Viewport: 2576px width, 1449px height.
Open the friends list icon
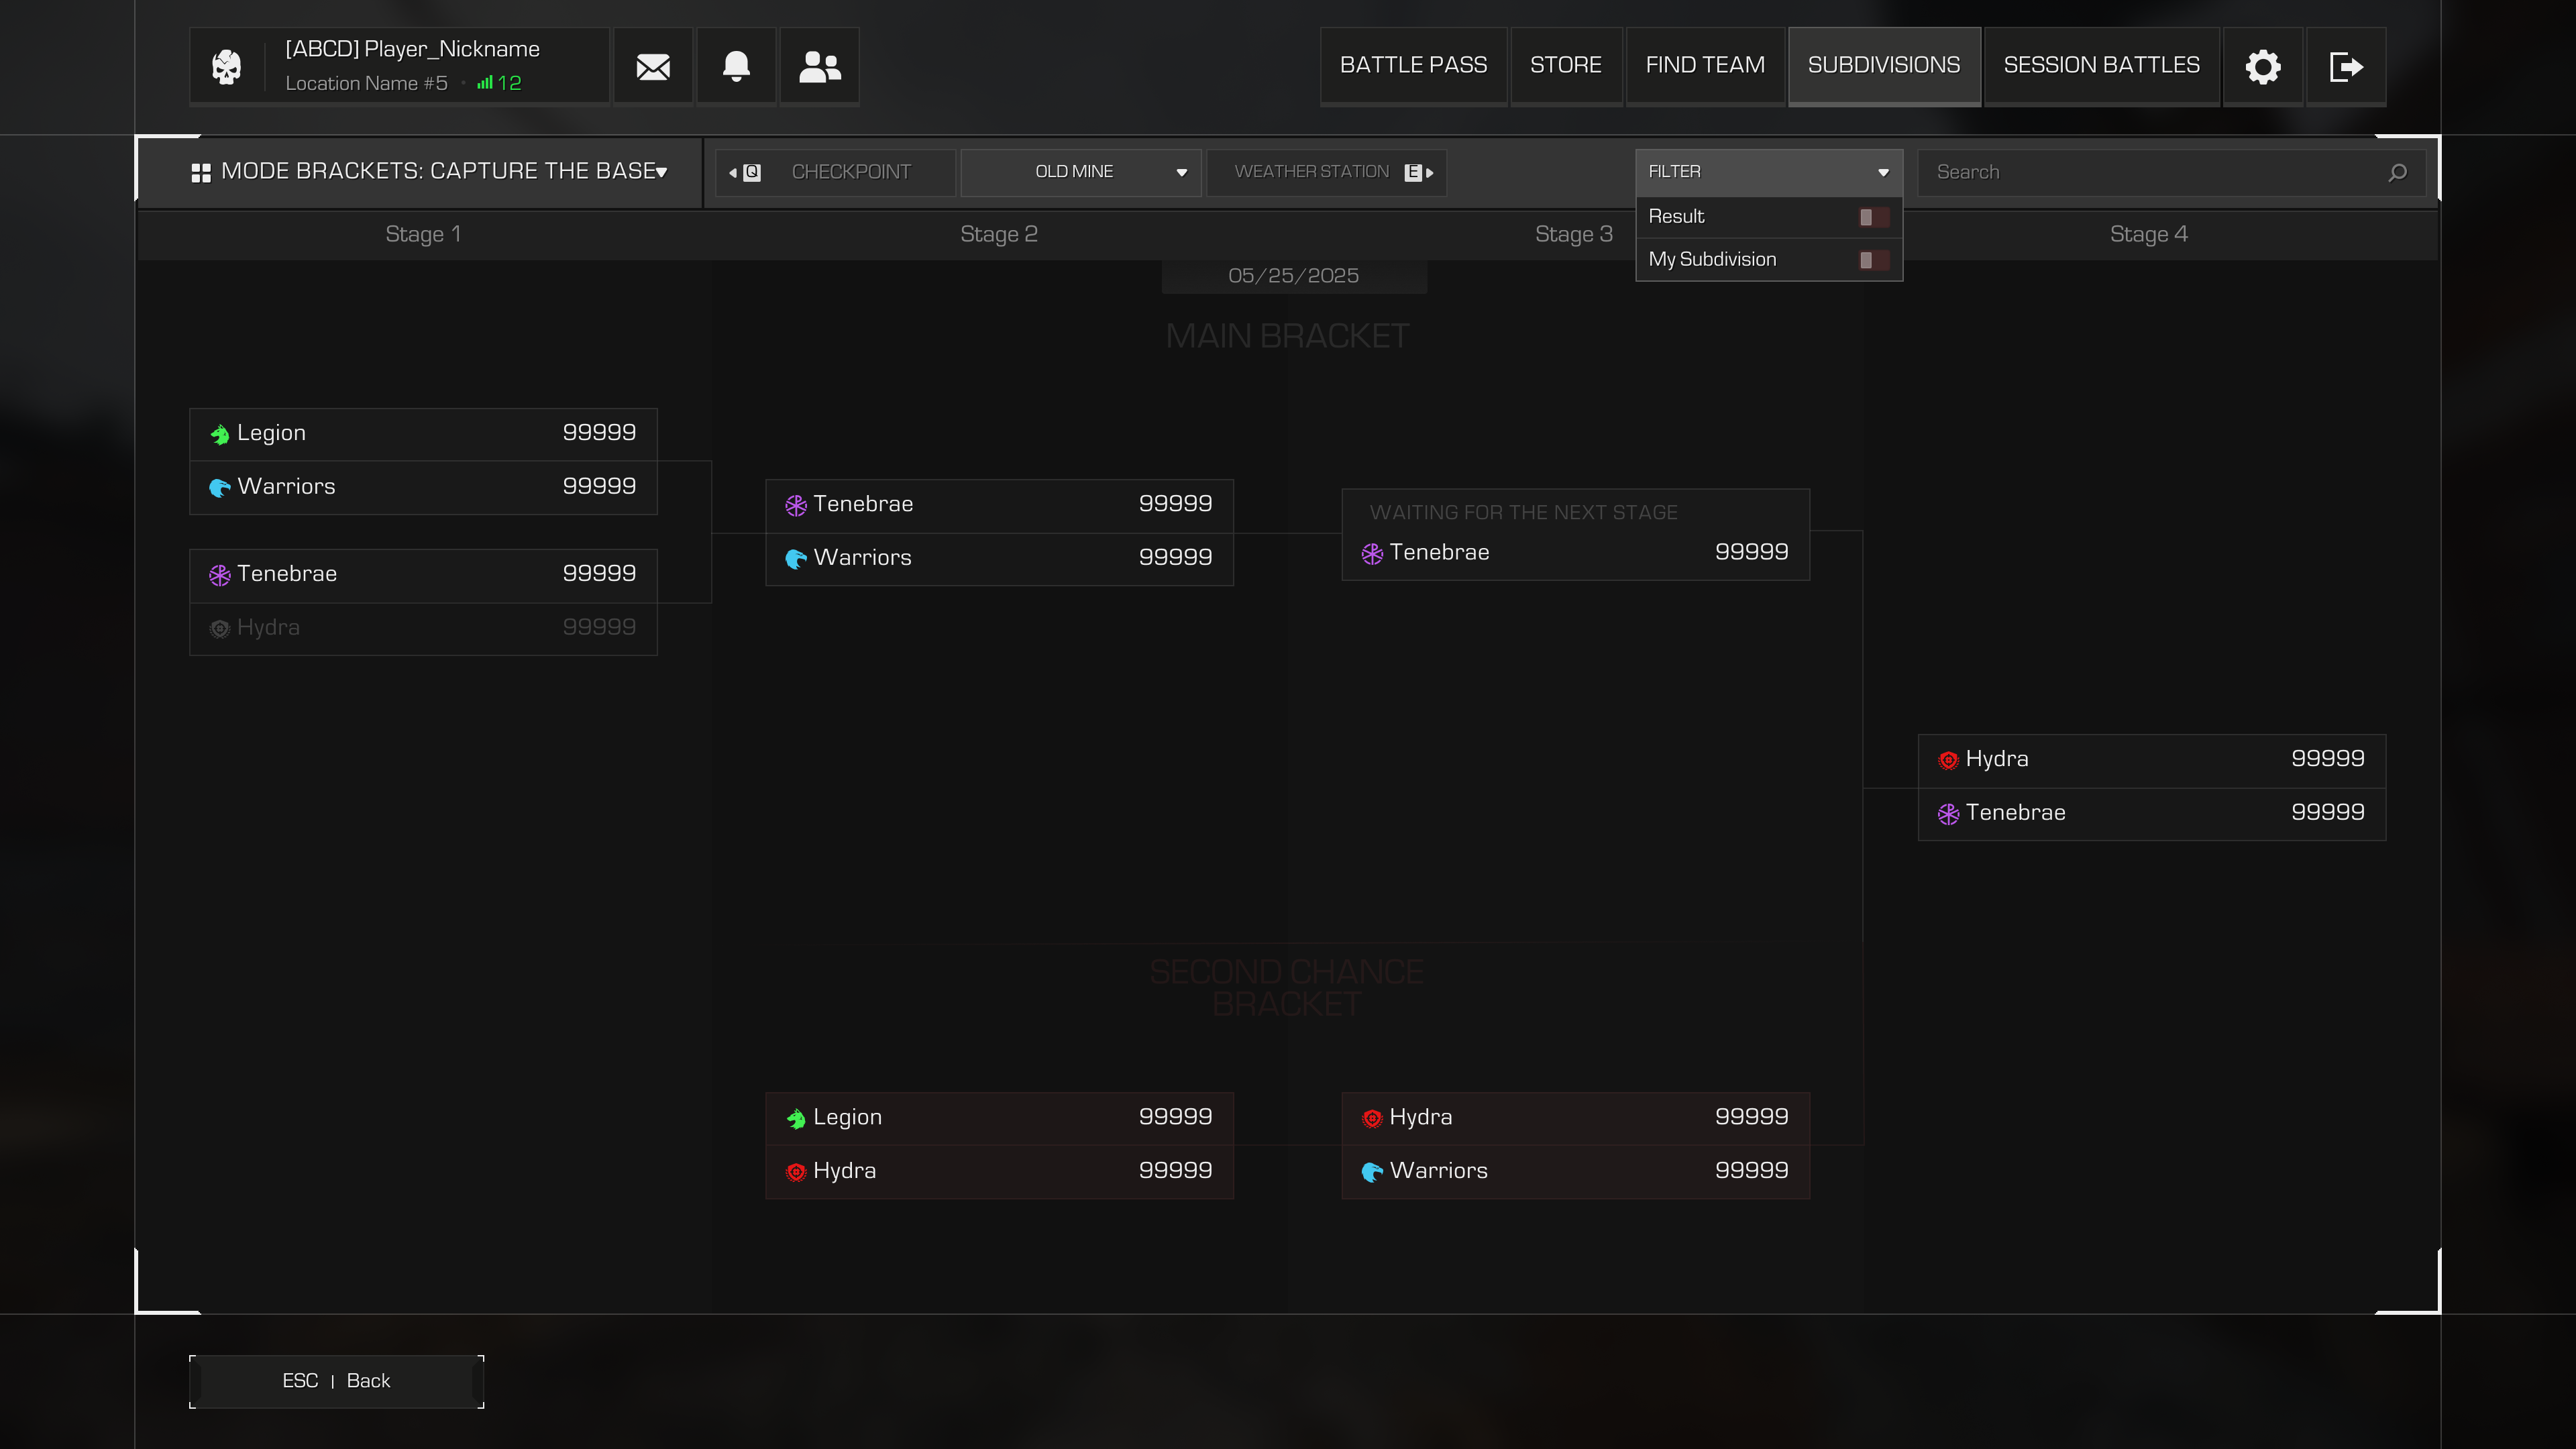[820, 66]
